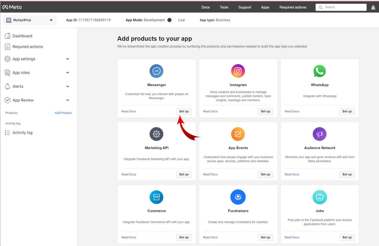
Task: Click the Required actions checklist icon
Action: (x=7, y=47)
